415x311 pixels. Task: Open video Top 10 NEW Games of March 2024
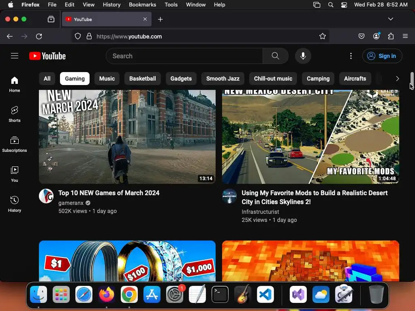coord(109,193)
